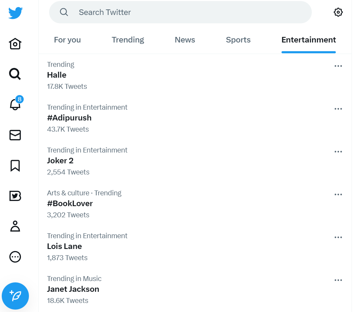Open the #Adipurush trending topic
The width and height of the screenshot is (355, 312).
[x=69, y=118]
